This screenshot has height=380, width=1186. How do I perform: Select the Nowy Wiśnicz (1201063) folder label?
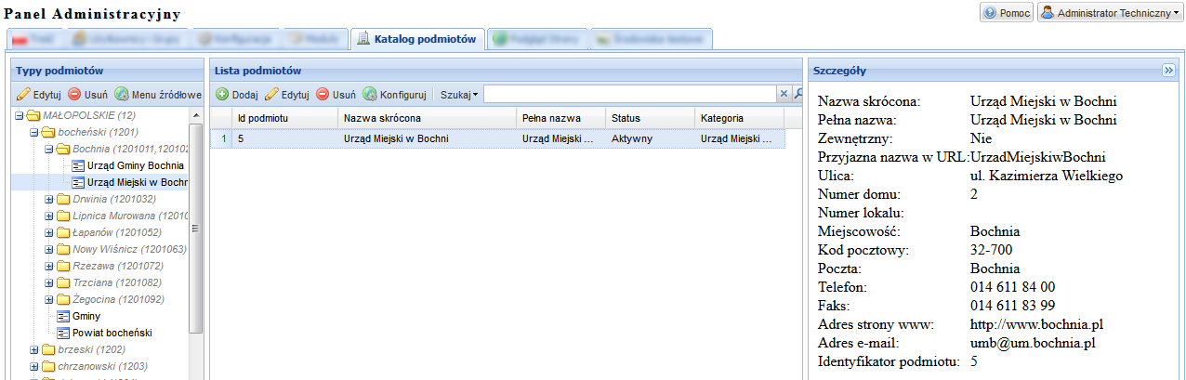click(x=130, y=249)
